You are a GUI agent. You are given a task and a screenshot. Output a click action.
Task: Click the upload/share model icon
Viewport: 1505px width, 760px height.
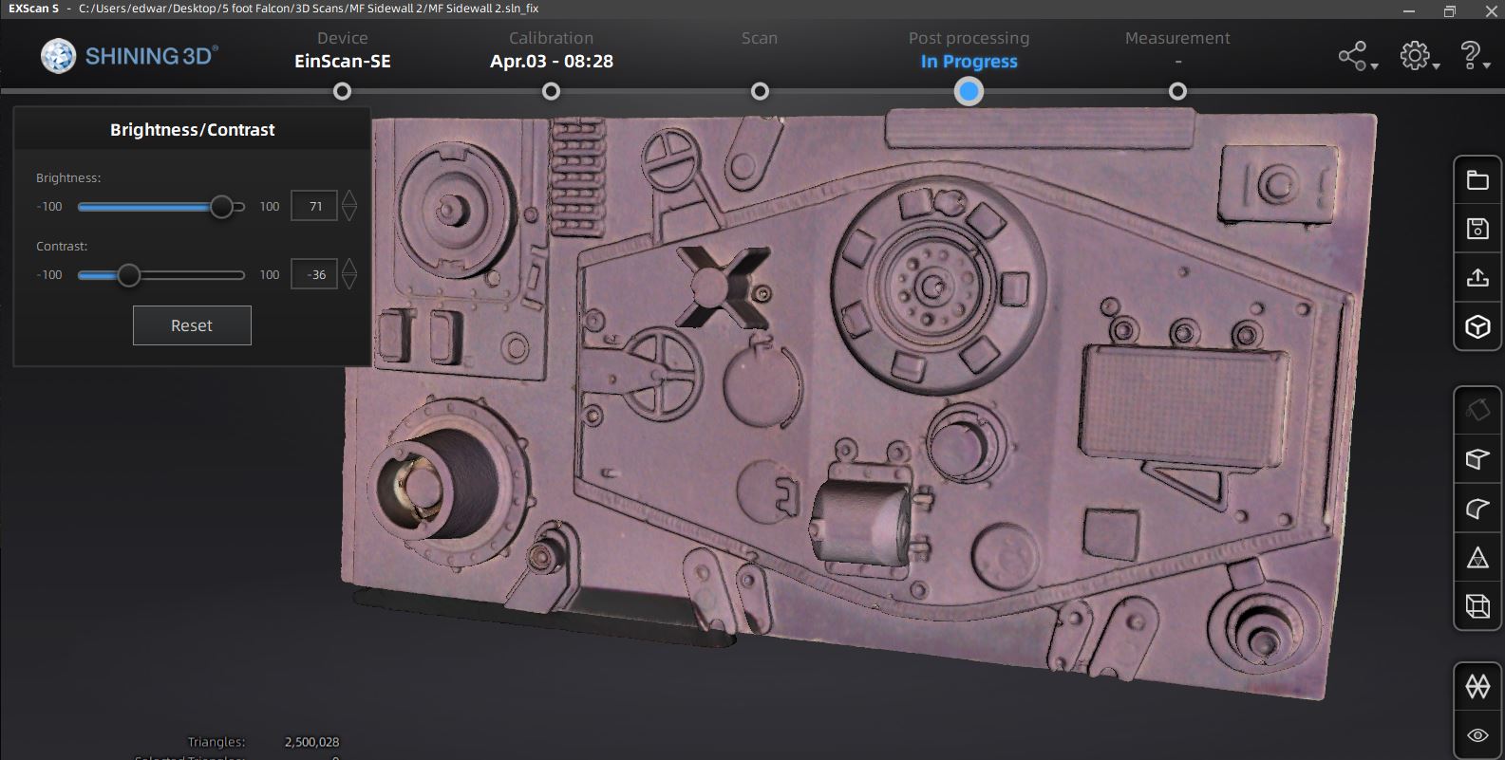[1477, 277]
